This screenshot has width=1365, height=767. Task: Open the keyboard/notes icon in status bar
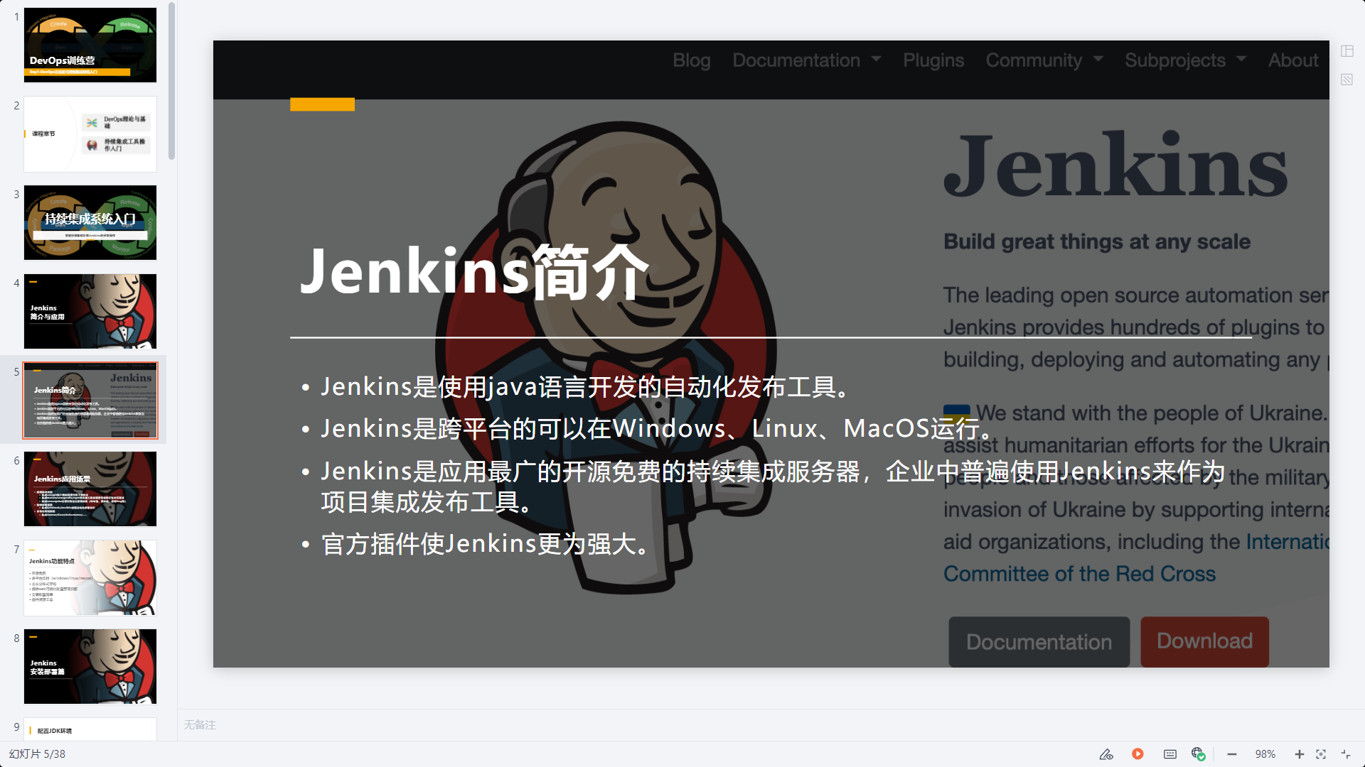point(1170,754)
